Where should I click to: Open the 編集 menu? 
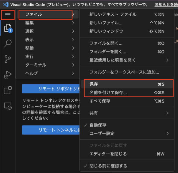[x=48, y=23]
